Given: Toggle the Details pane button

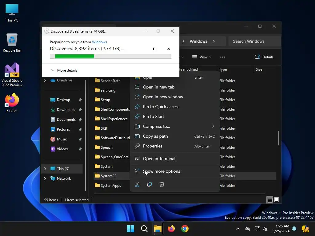Looking at the screenshot, I should point(264,57).
